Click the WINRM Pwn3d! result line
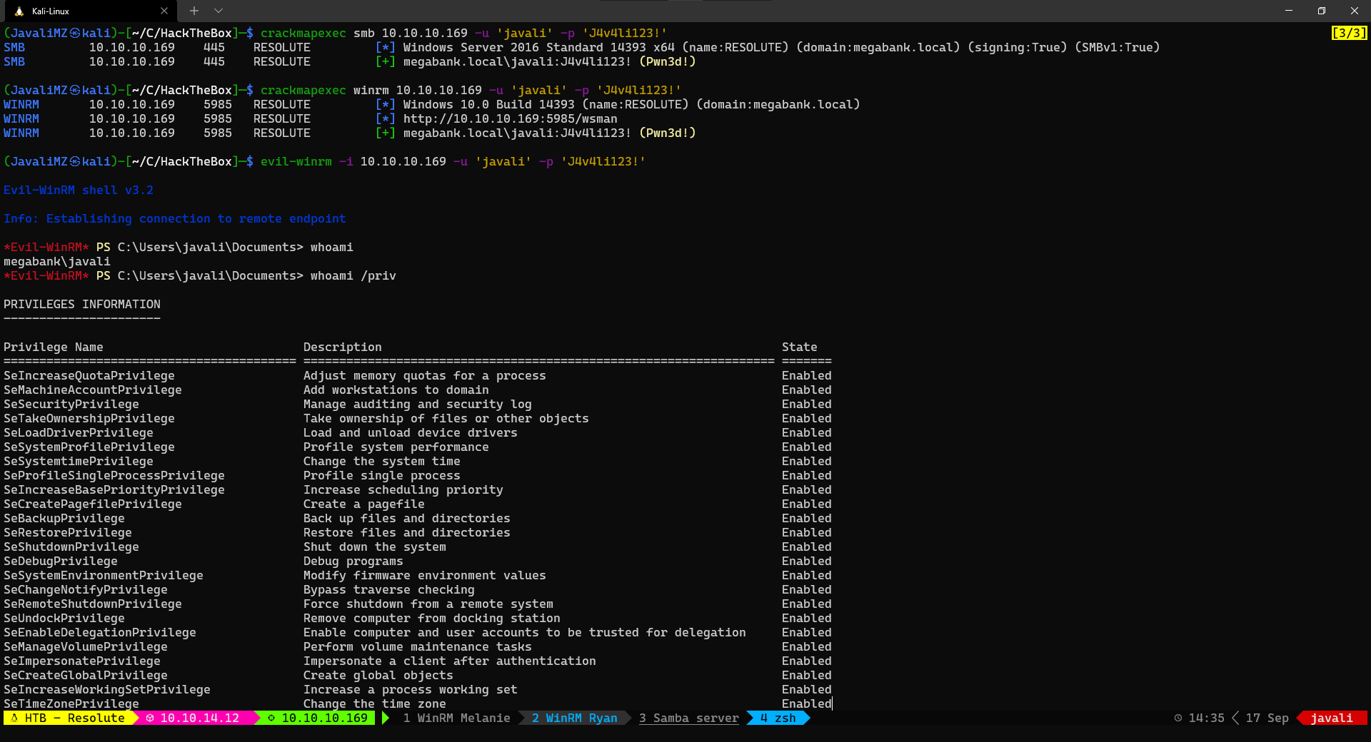The width and height of the screenshot is (1371, 742). tap(349, 133)
